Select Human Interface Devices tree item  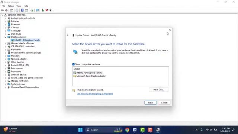tap(22, 43)
